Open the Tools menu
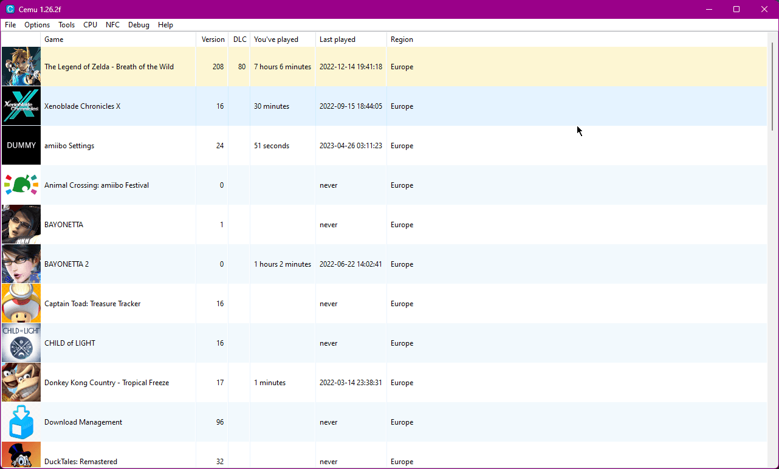Screen dimensions: 779x469 point(67,25)
